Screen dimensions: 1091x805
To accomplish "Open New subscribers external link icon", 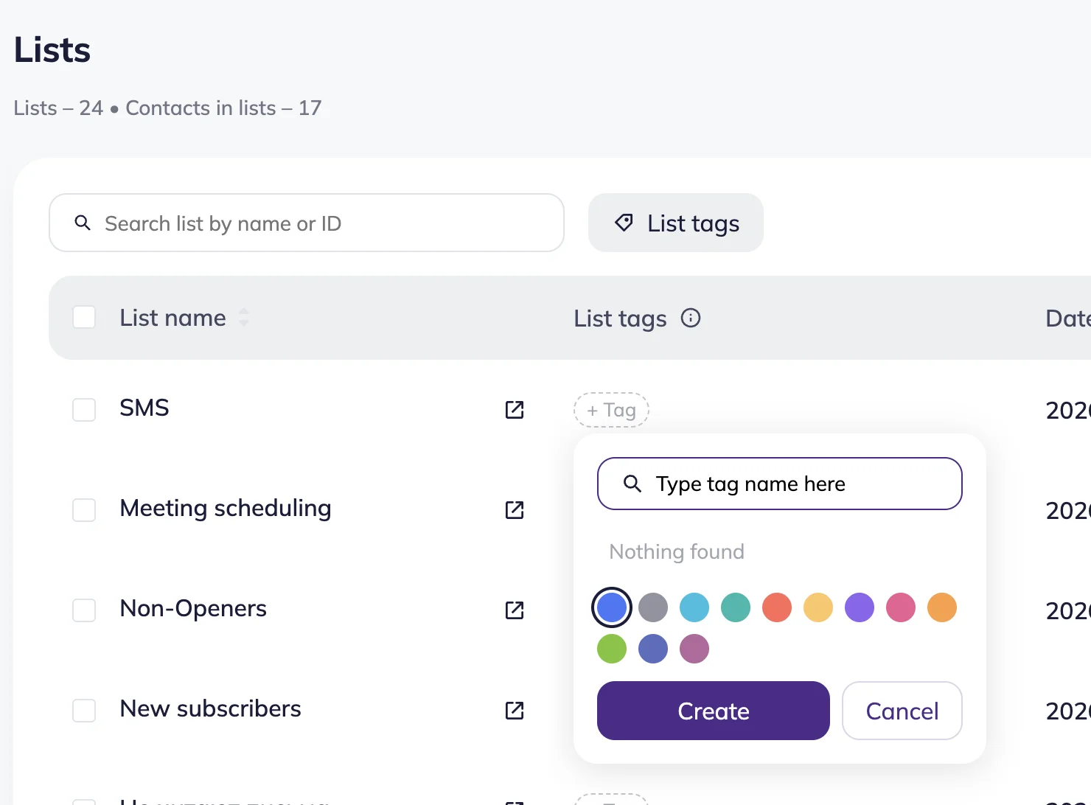I will pyautogui.click(x=515, y=711).
